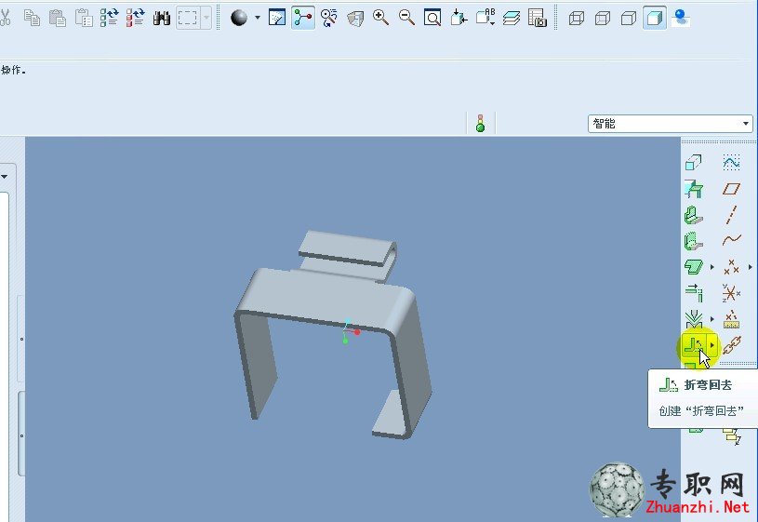
Task: Click the Zoom Out magnifier
Action: [x=407, y=18]
